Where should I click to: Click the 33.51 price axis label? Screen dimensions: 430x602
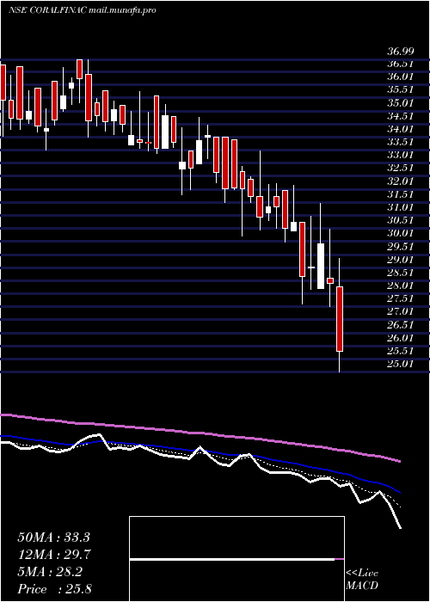[x=399, y=142]
